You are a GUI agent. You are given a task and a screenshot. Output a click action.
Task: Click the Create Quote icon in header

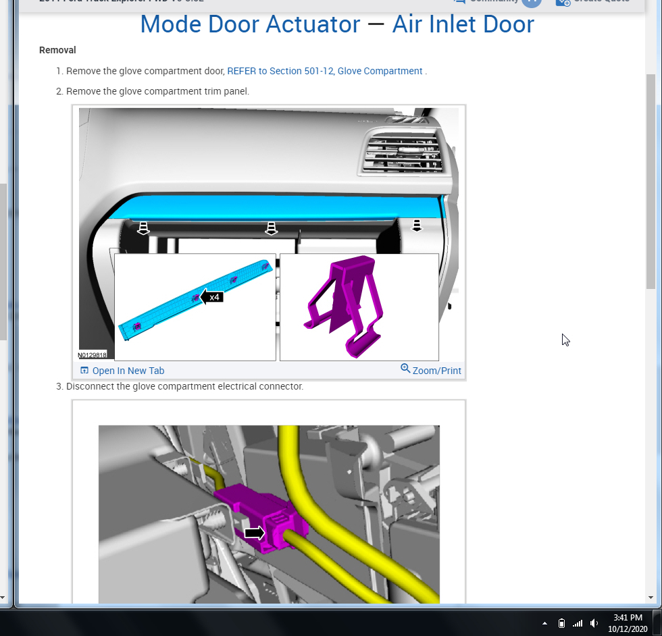tap(563, 2)
